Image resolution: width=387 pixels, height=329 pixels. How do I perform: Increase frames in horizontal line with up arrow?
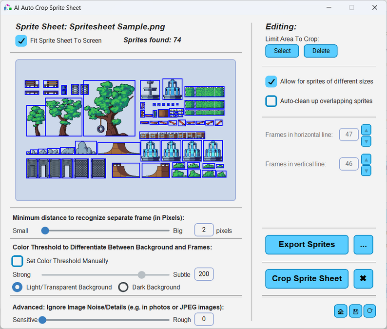coord(366,130)
